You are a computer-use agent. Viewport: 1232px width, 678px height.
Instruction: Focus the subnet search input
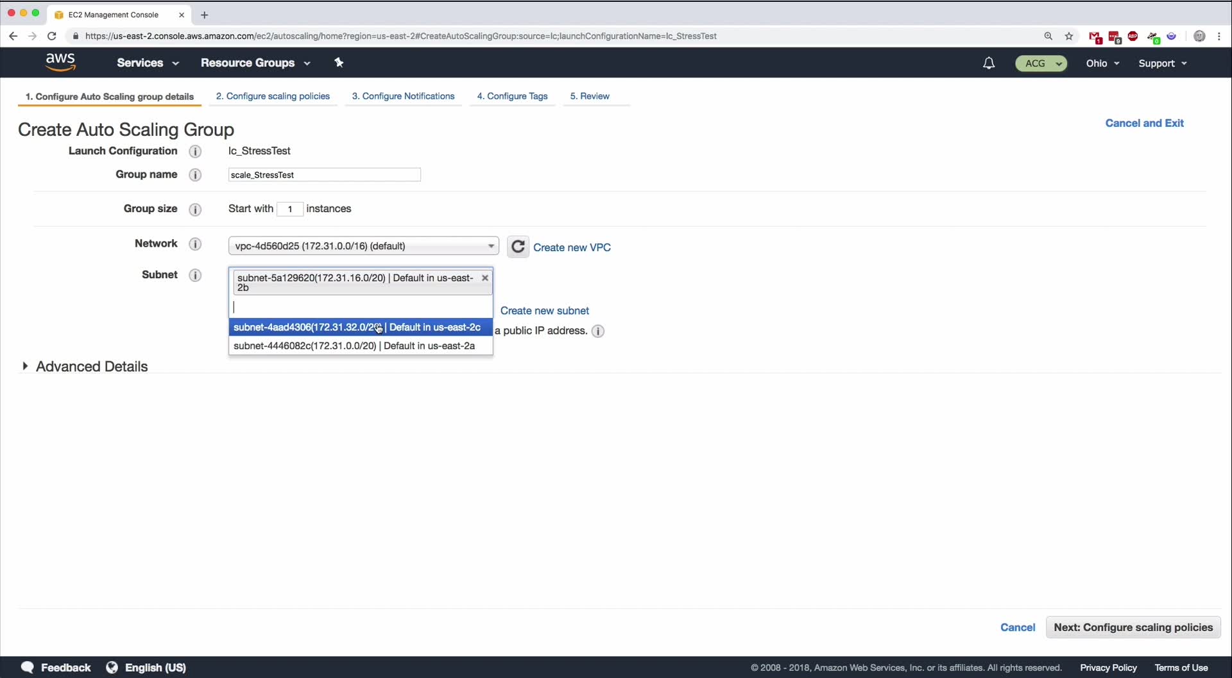[361, 307]
